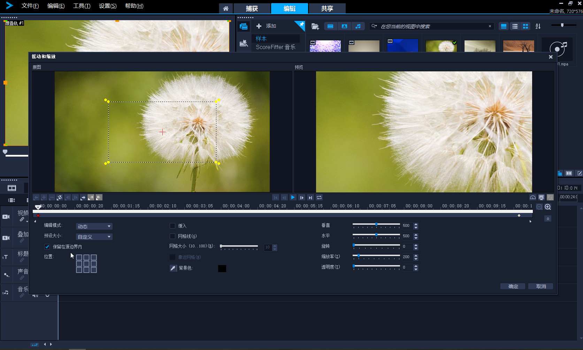Click the sort library clips icon
The width and height of the screenshot is (583, 350).
pos(538,26)
